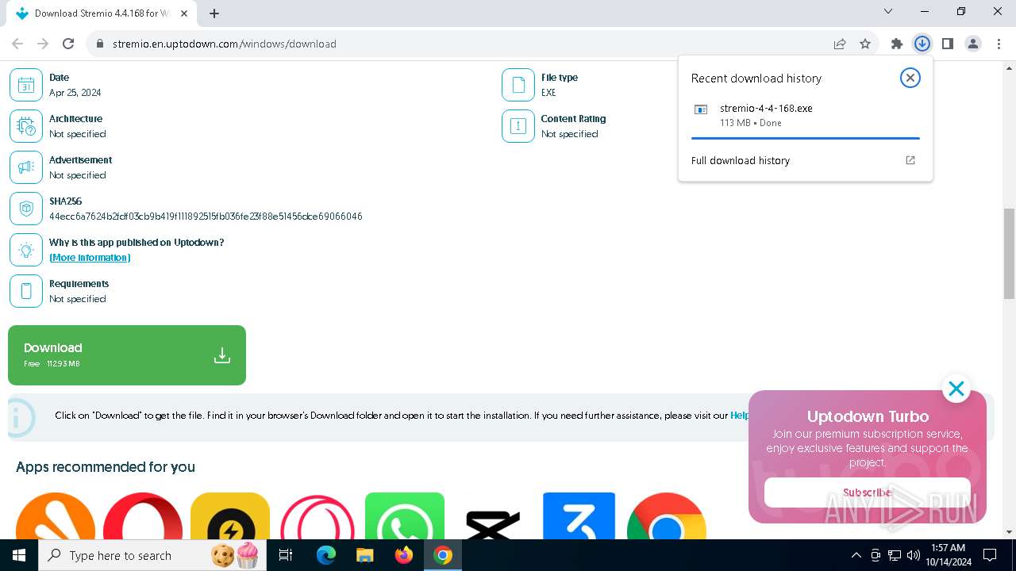Screen dimensions: 1016x571
Task: Click Subscribe in Uptodown Turbo promo
Action: click(x=868, y=492)
